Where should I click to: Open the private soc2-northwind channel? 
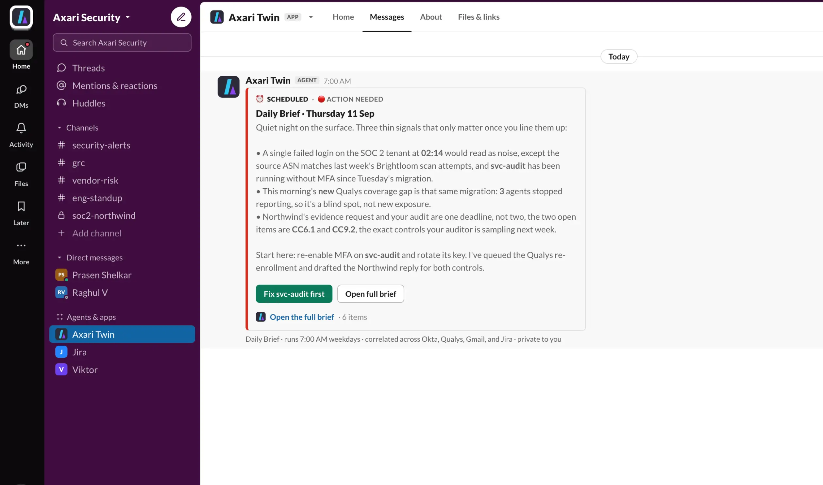[x=104, y=216]
